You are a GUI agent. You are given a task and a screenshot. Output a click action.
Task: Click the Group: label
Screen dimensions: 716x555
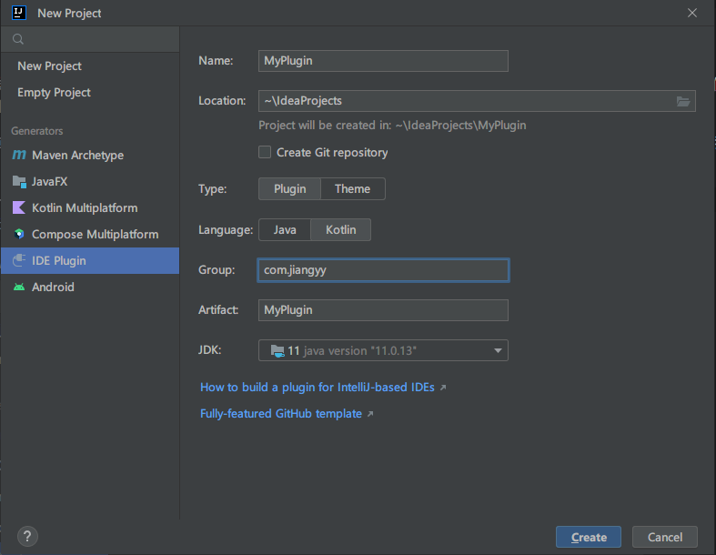tap(217, 270)
